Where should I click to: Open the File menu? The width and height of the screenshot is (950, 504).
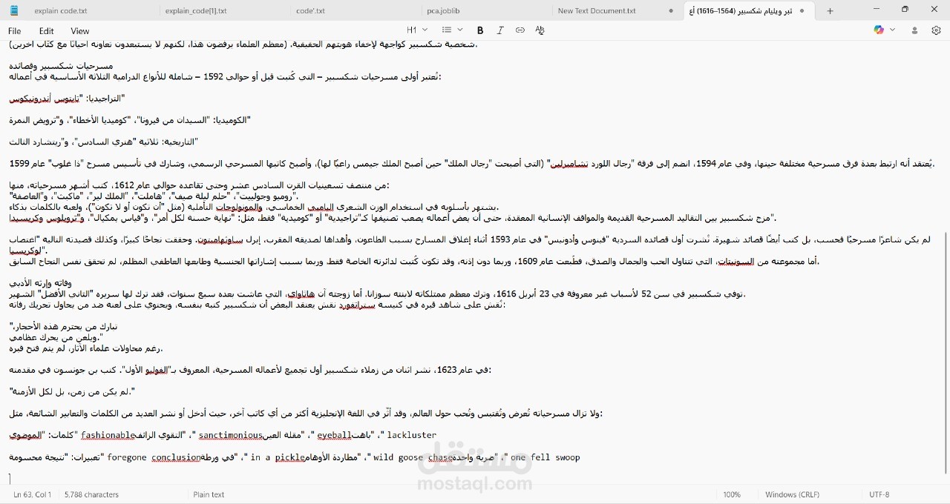pyautogui.click(x=14, y=31)
